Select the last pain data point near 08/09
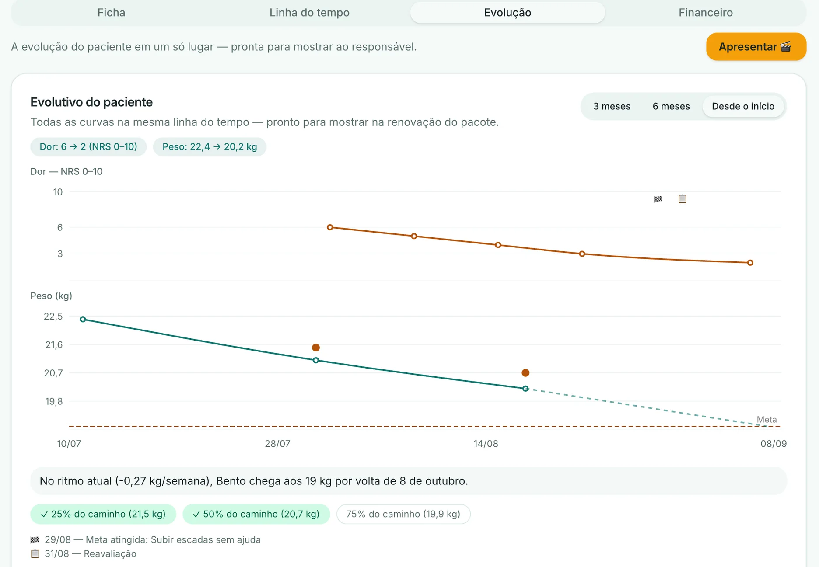The height and width of the screenshot is (567, 819). 750,263
